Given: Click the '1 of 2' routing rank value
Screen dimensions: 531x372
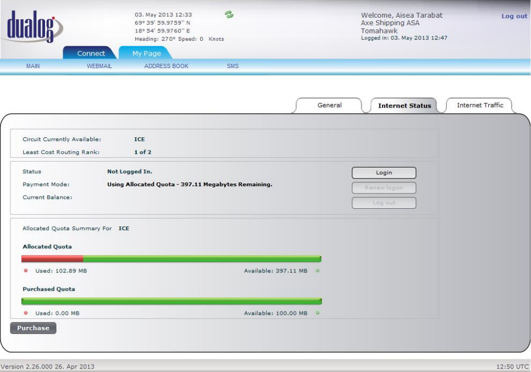Looking at the screenshot, I should pos(142,152).
